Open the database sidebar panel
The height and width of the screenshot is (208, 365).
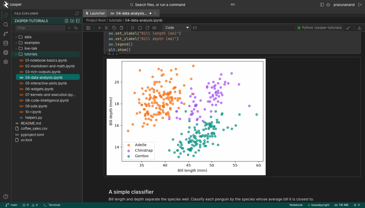[6, 43]
